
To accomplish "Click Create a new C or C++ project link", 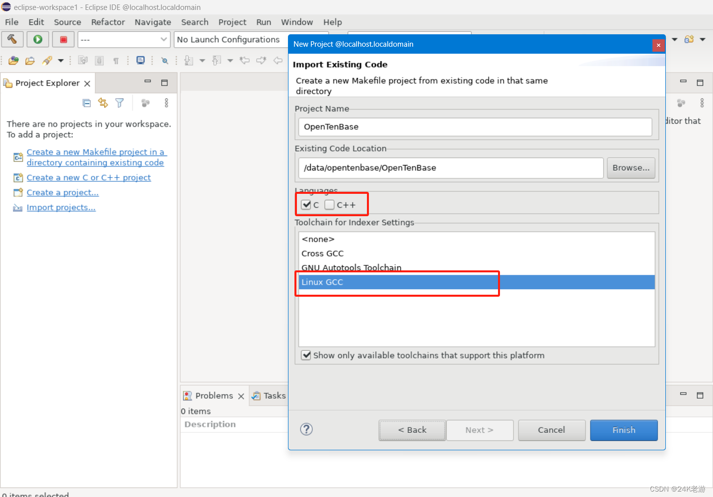I will coord(89,177).
